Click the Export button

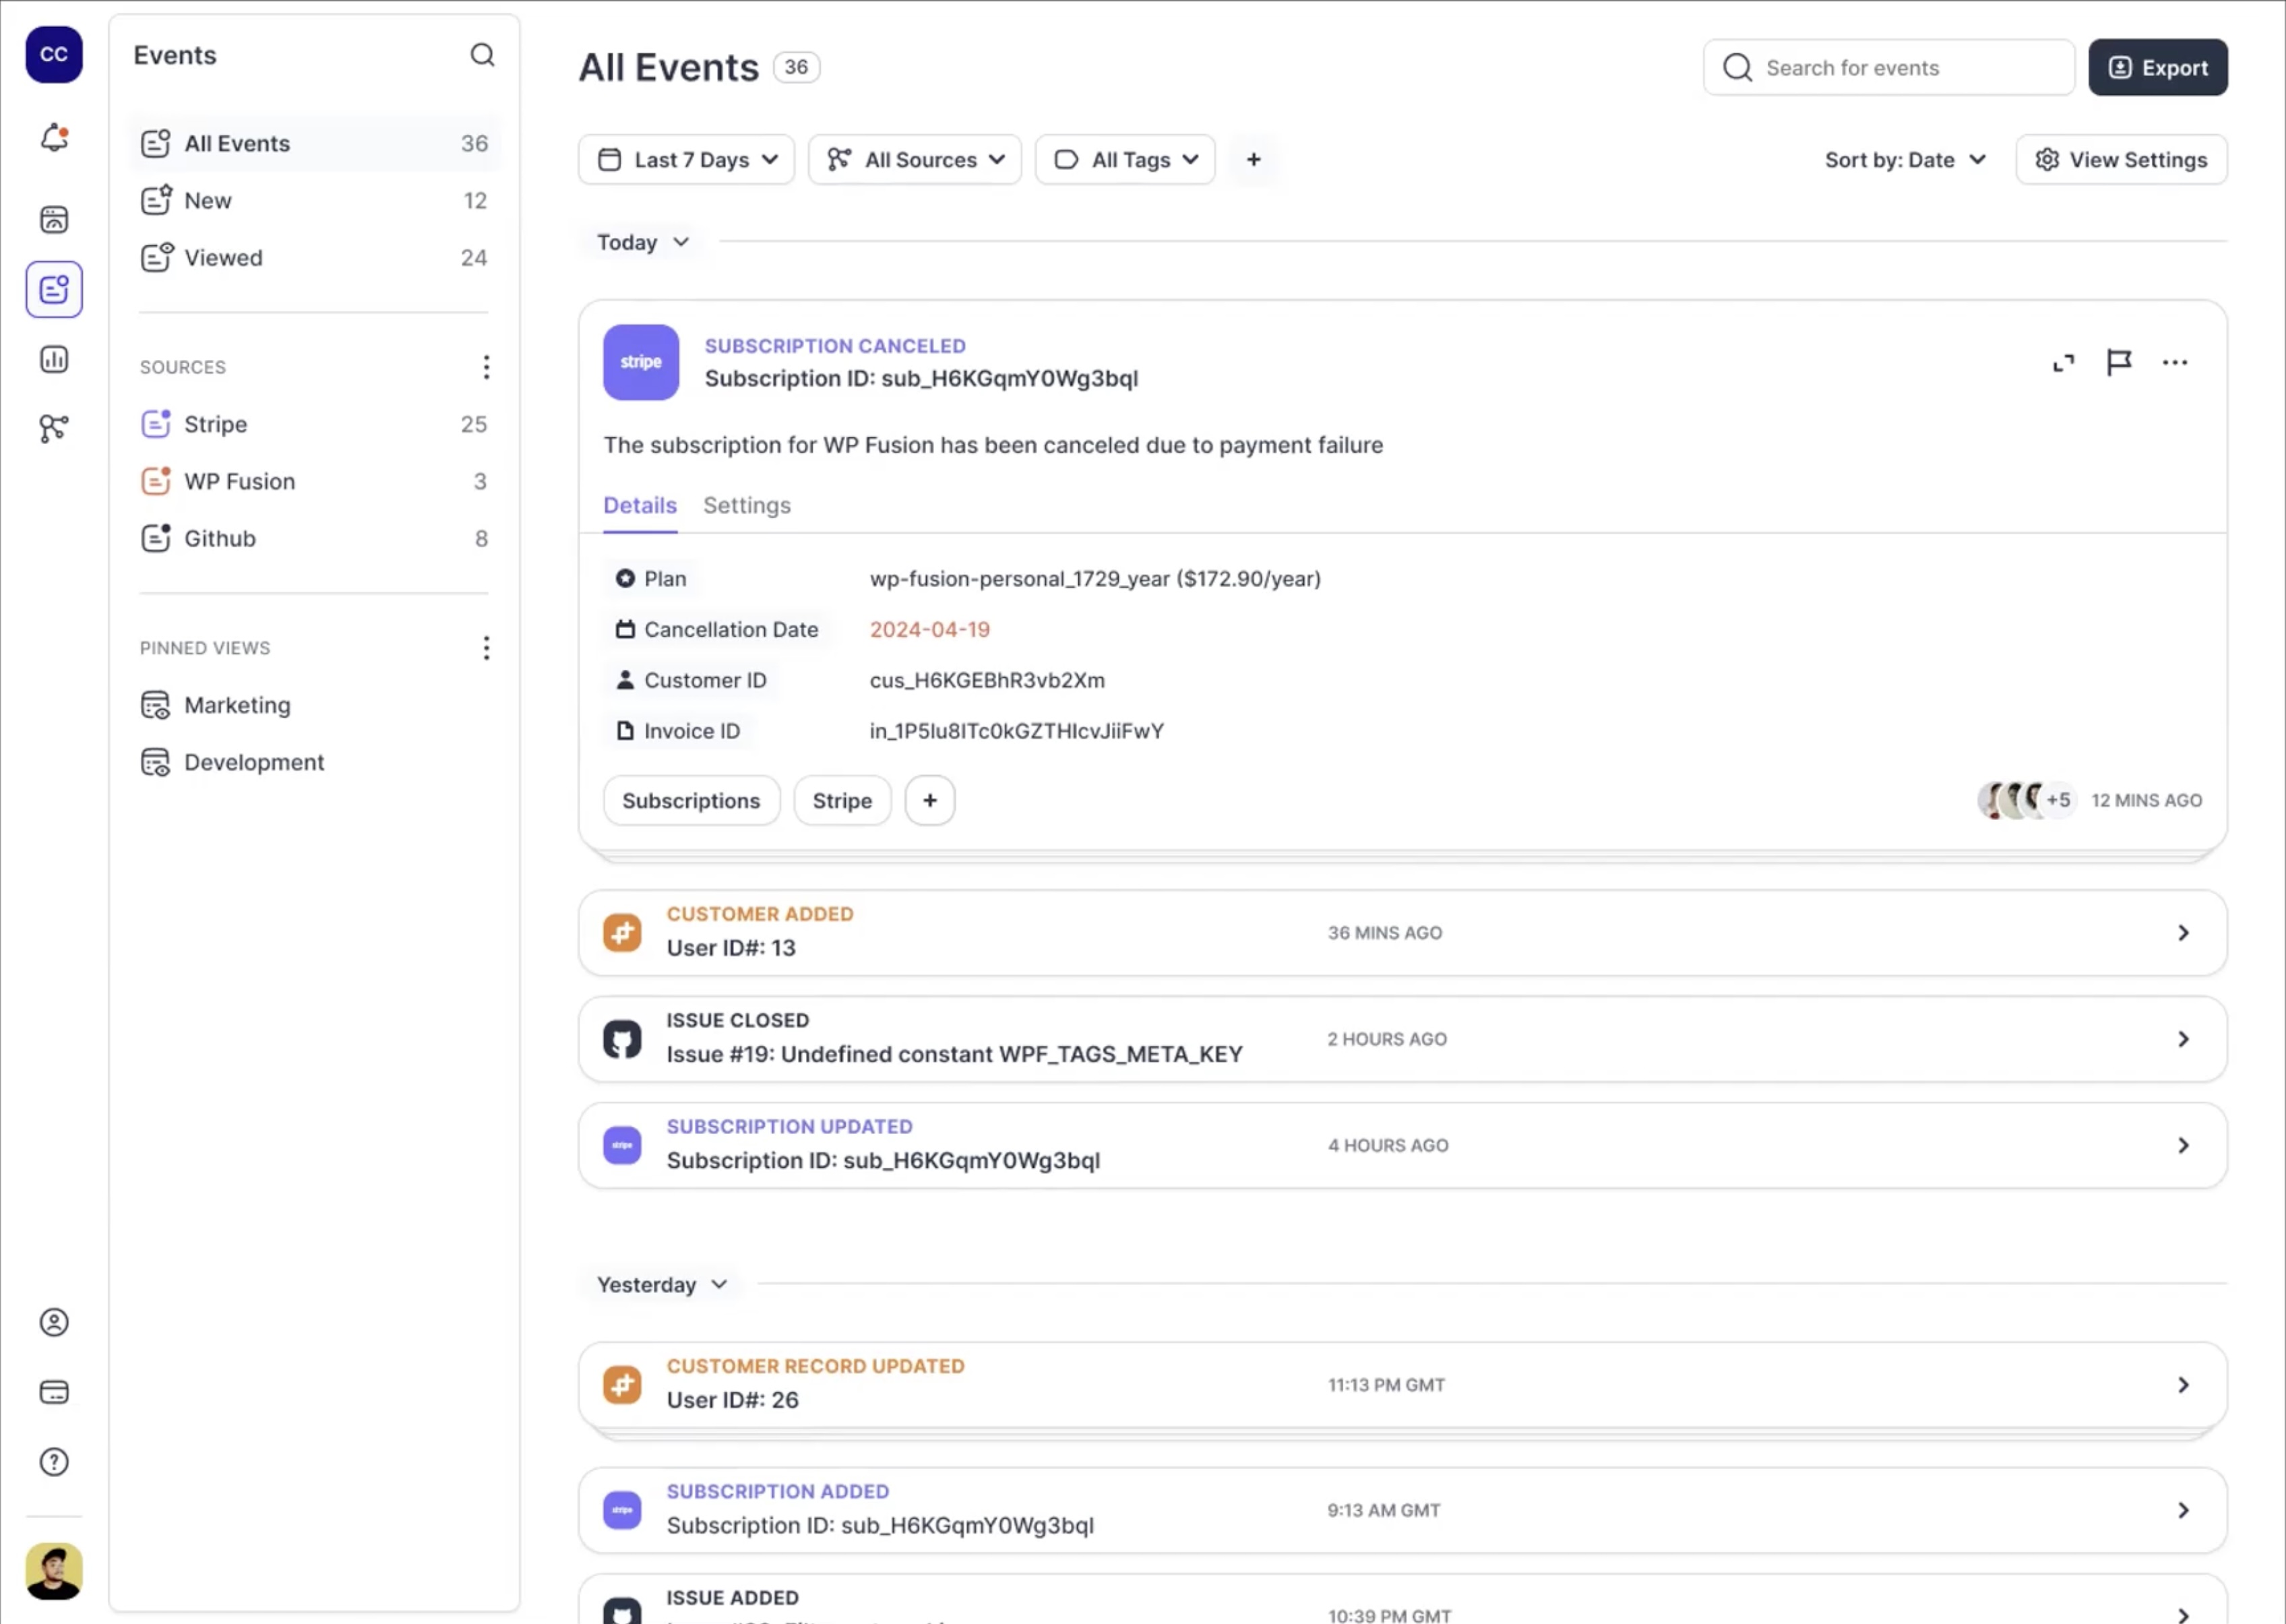pos(2158,67)
